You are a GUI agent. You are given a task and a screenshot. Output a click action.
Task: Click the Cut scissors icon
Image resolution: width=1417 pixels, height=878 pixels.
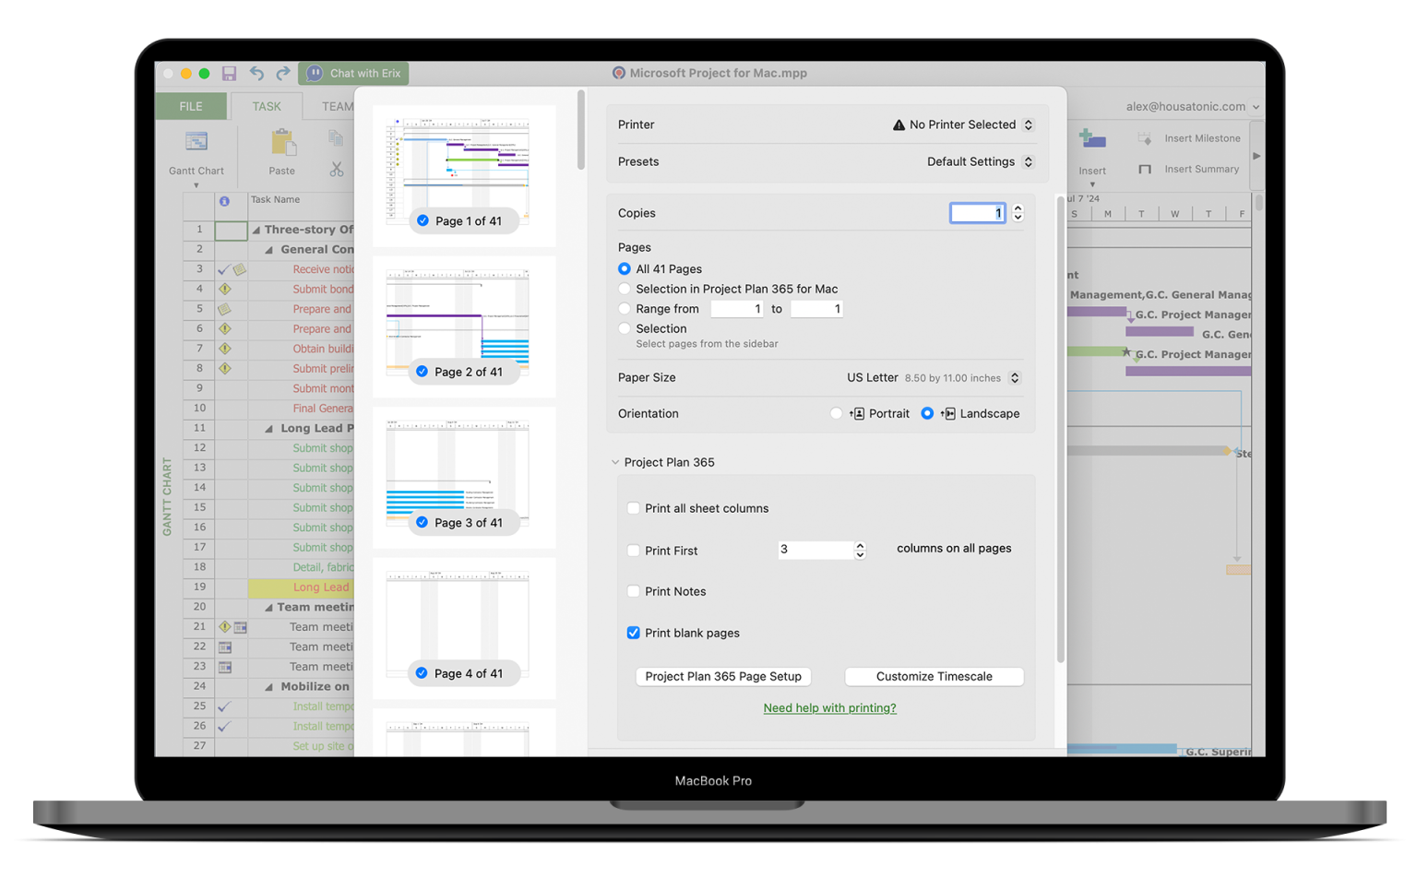tap(335, 171)
